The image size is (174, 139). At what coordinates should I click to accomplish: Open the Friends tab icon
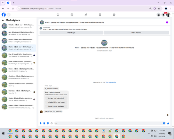tap(86, 15)
